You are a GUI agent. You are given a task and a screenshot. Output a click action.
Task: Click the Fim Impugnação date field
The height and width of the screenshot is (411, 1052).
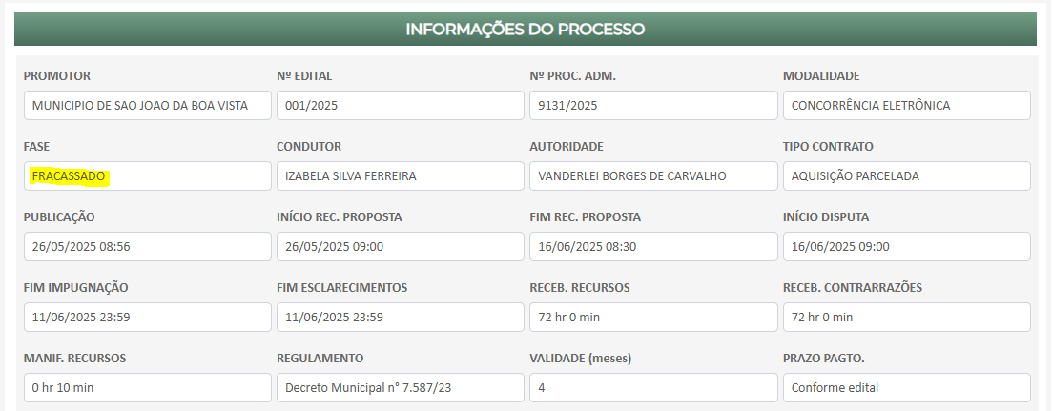click(148, 318)
